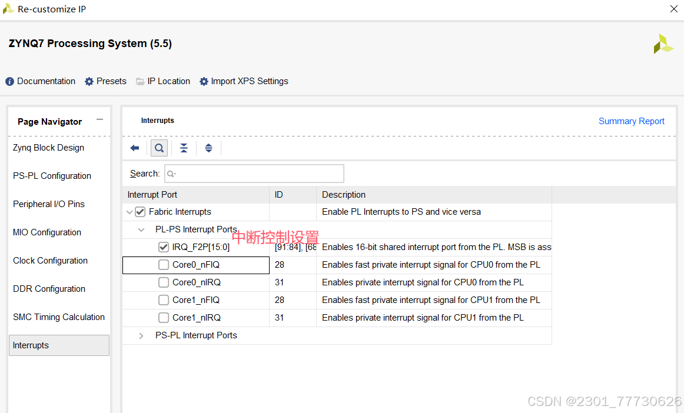This screenshot has height=413, width=684.
Task: Select the Core1_nIRQ row label
Action: [x=196, y=318]
